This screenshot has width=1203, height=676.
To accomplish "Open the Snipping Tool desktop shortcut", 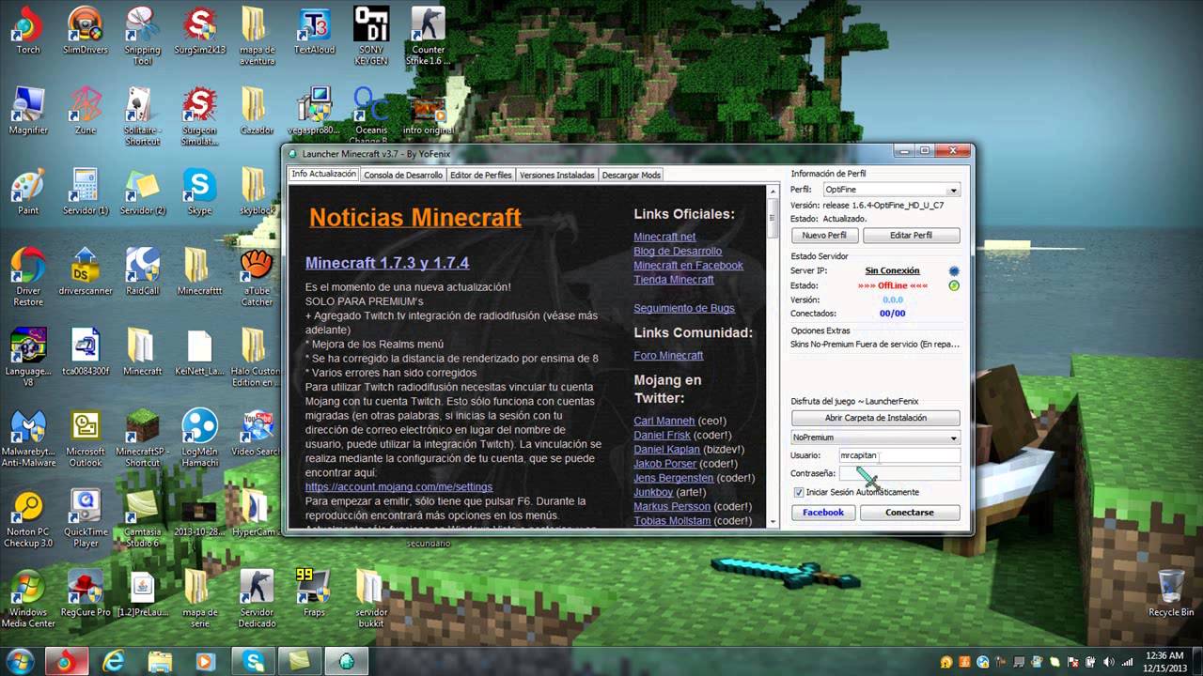I will [x=143, y=36].
